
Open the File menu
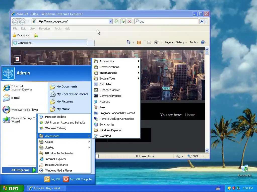(15, 28)
